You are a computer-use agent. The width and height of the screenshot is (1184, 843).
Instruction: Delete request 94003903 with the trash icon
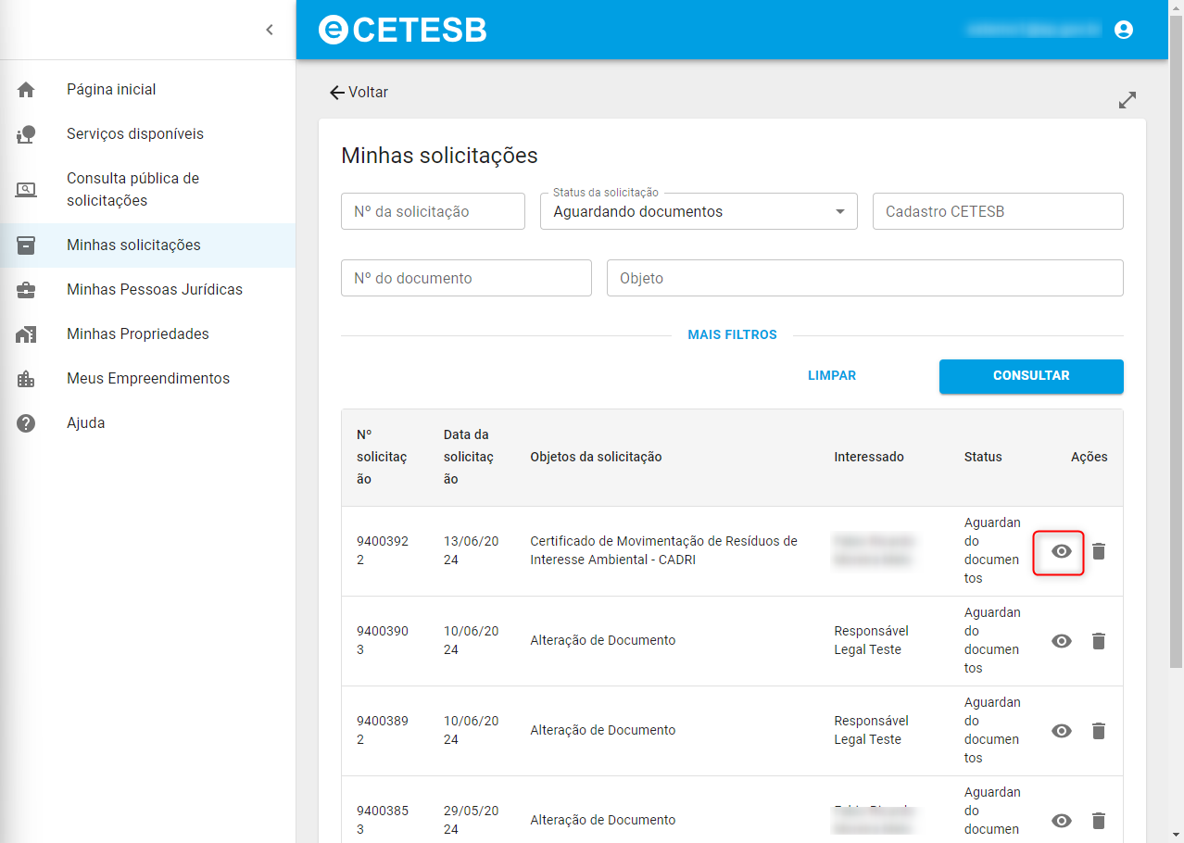point(1099,641)
